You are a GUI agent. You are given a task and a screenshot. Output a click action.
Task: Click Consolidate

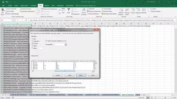point(106,9)
